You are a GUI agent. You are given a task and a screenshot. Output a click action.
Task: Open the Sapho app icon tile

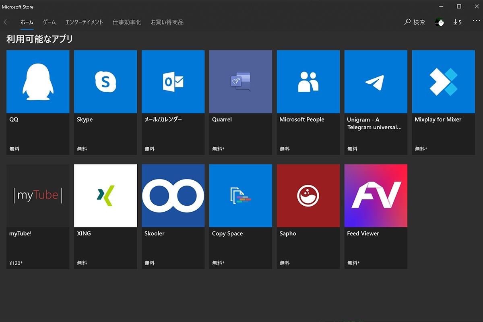tap(308, 196)
